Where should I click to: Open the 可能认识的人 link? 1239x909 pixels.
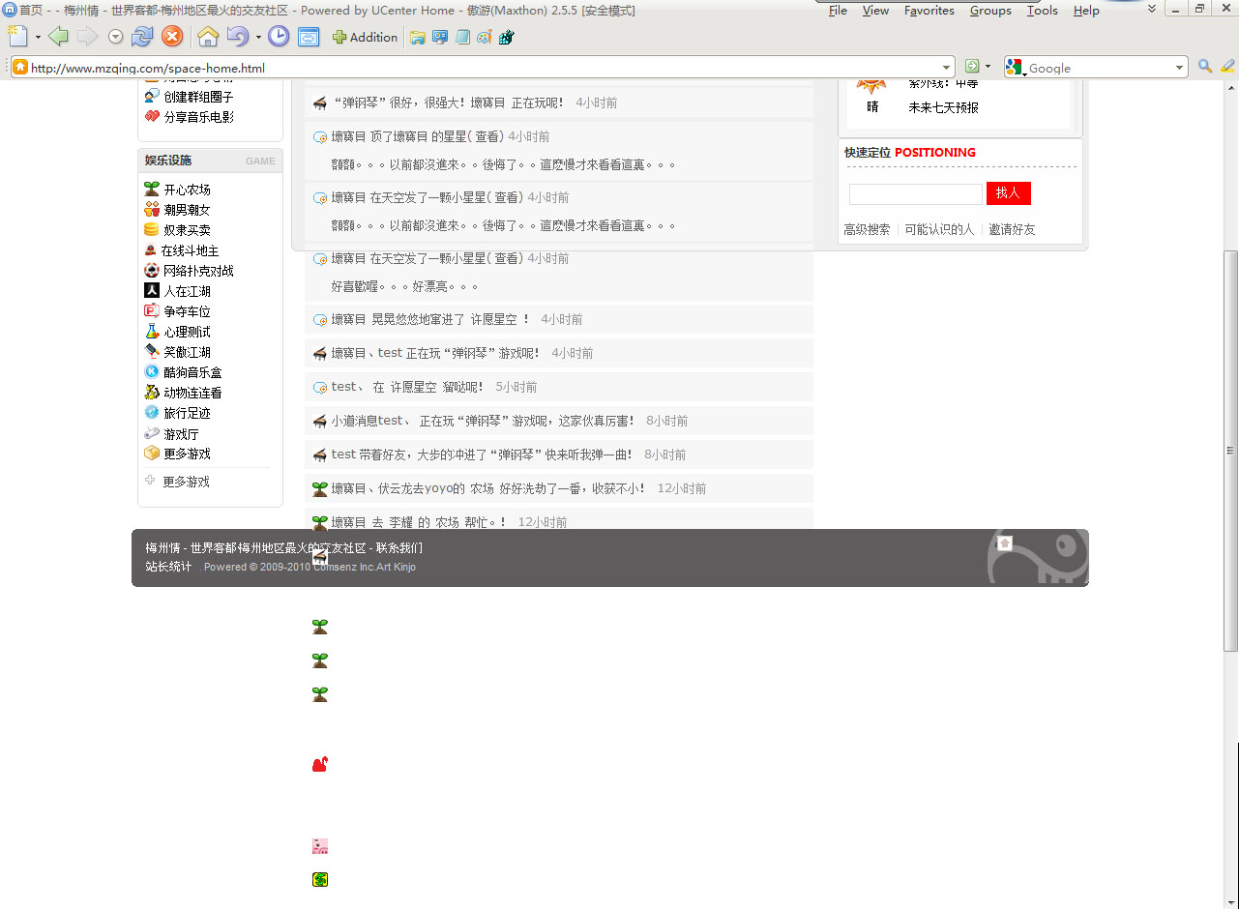click(939, 229)
